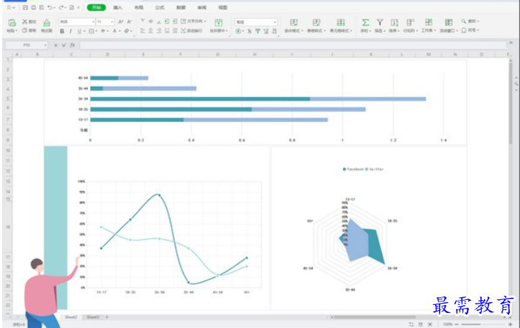520x328 pixels.
Task: Open the font color picker
Action: (115, 31)
